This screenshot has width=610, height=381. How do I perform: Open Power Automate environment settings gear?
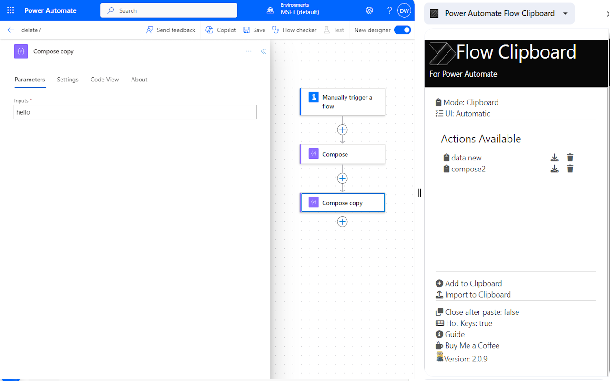(369, 10)
